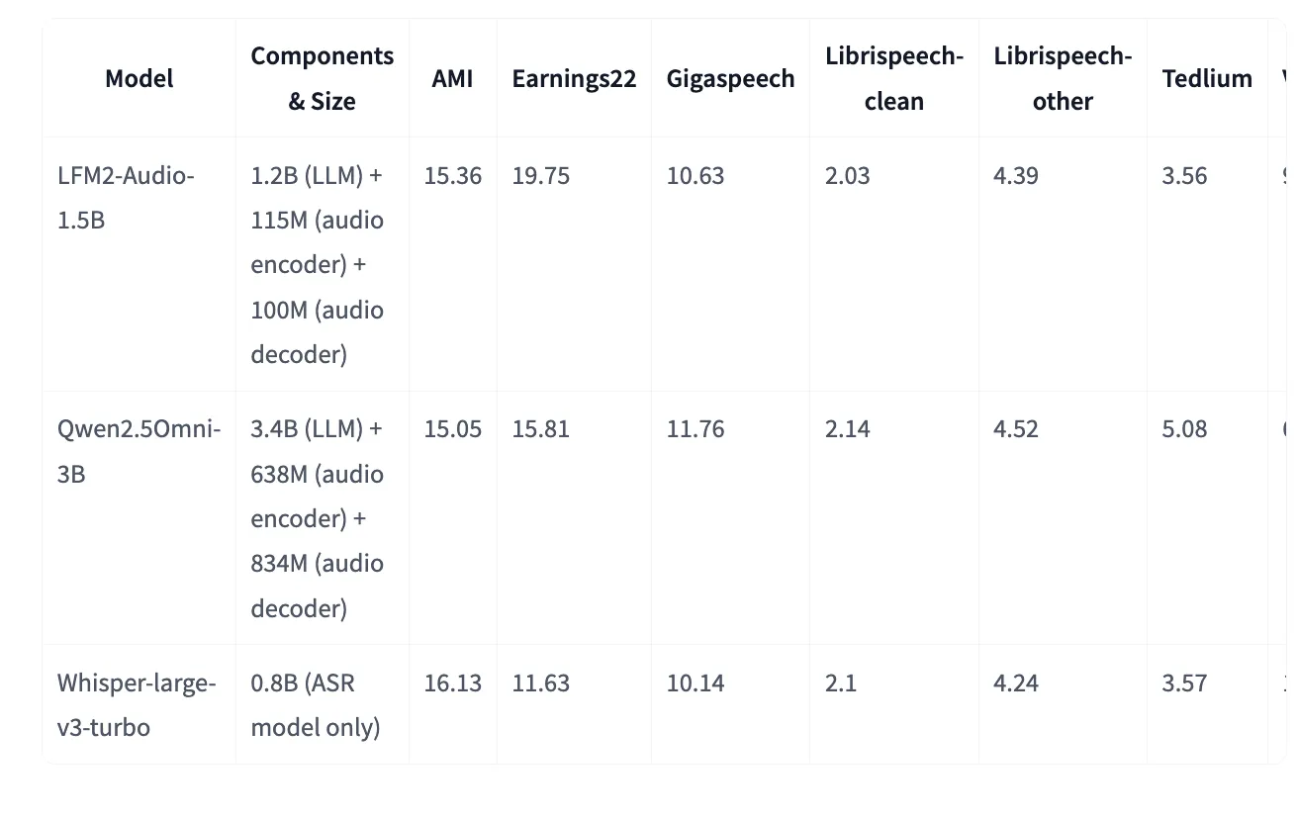Viewport: 1298px width, 819px height.
Task: Click the LFM2-Audio-1.5B model name cell
Action: pos(126,198)
